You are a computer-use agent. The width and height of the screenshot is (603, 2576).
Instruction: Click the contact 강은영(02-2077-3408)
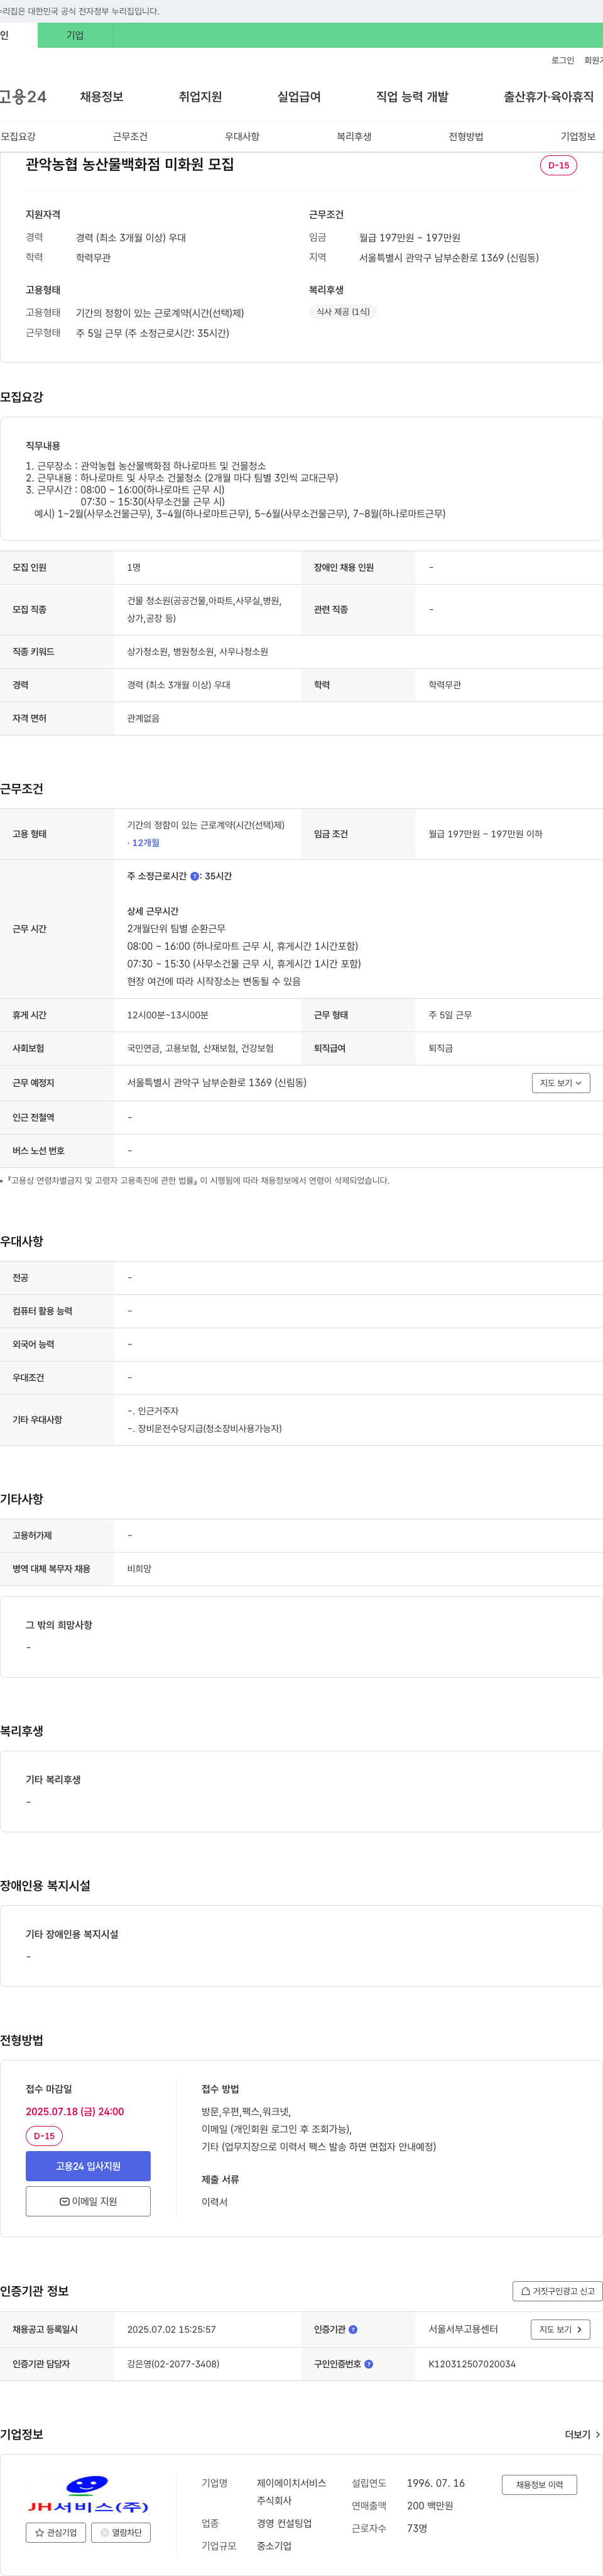[173, 2364]
